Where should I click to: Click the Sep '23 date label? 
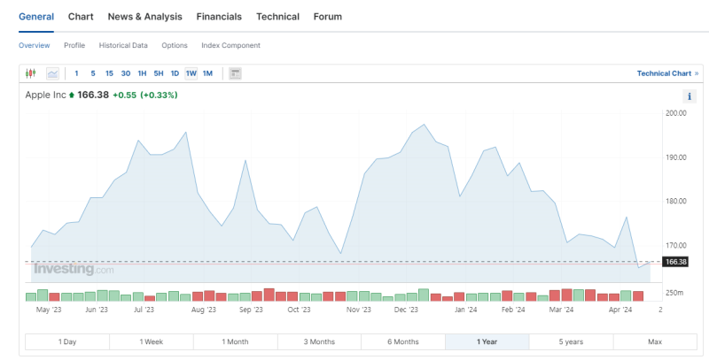(x=251, y=310)
